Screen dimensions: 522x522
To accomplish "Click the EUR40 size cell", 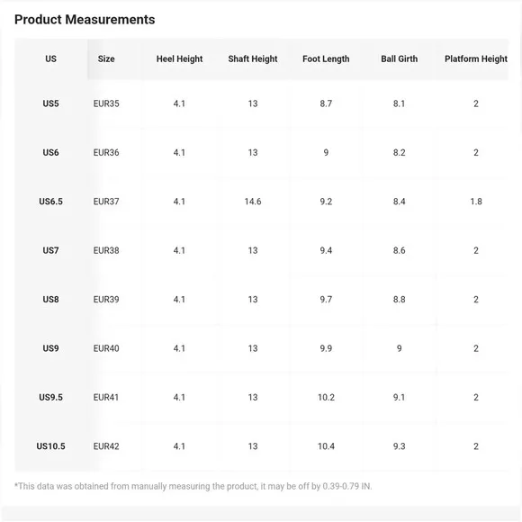I will (106, 348).
